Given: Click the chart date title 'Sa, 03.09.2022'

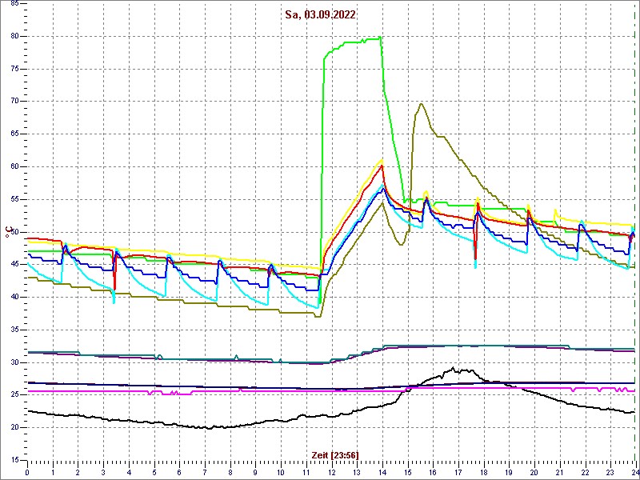Looking at the screenshot, I should pos(321,14).
